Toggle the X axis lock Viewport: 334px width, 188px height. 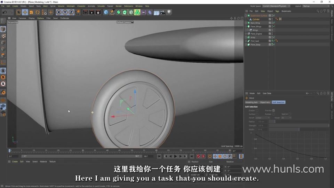(59, 13)
